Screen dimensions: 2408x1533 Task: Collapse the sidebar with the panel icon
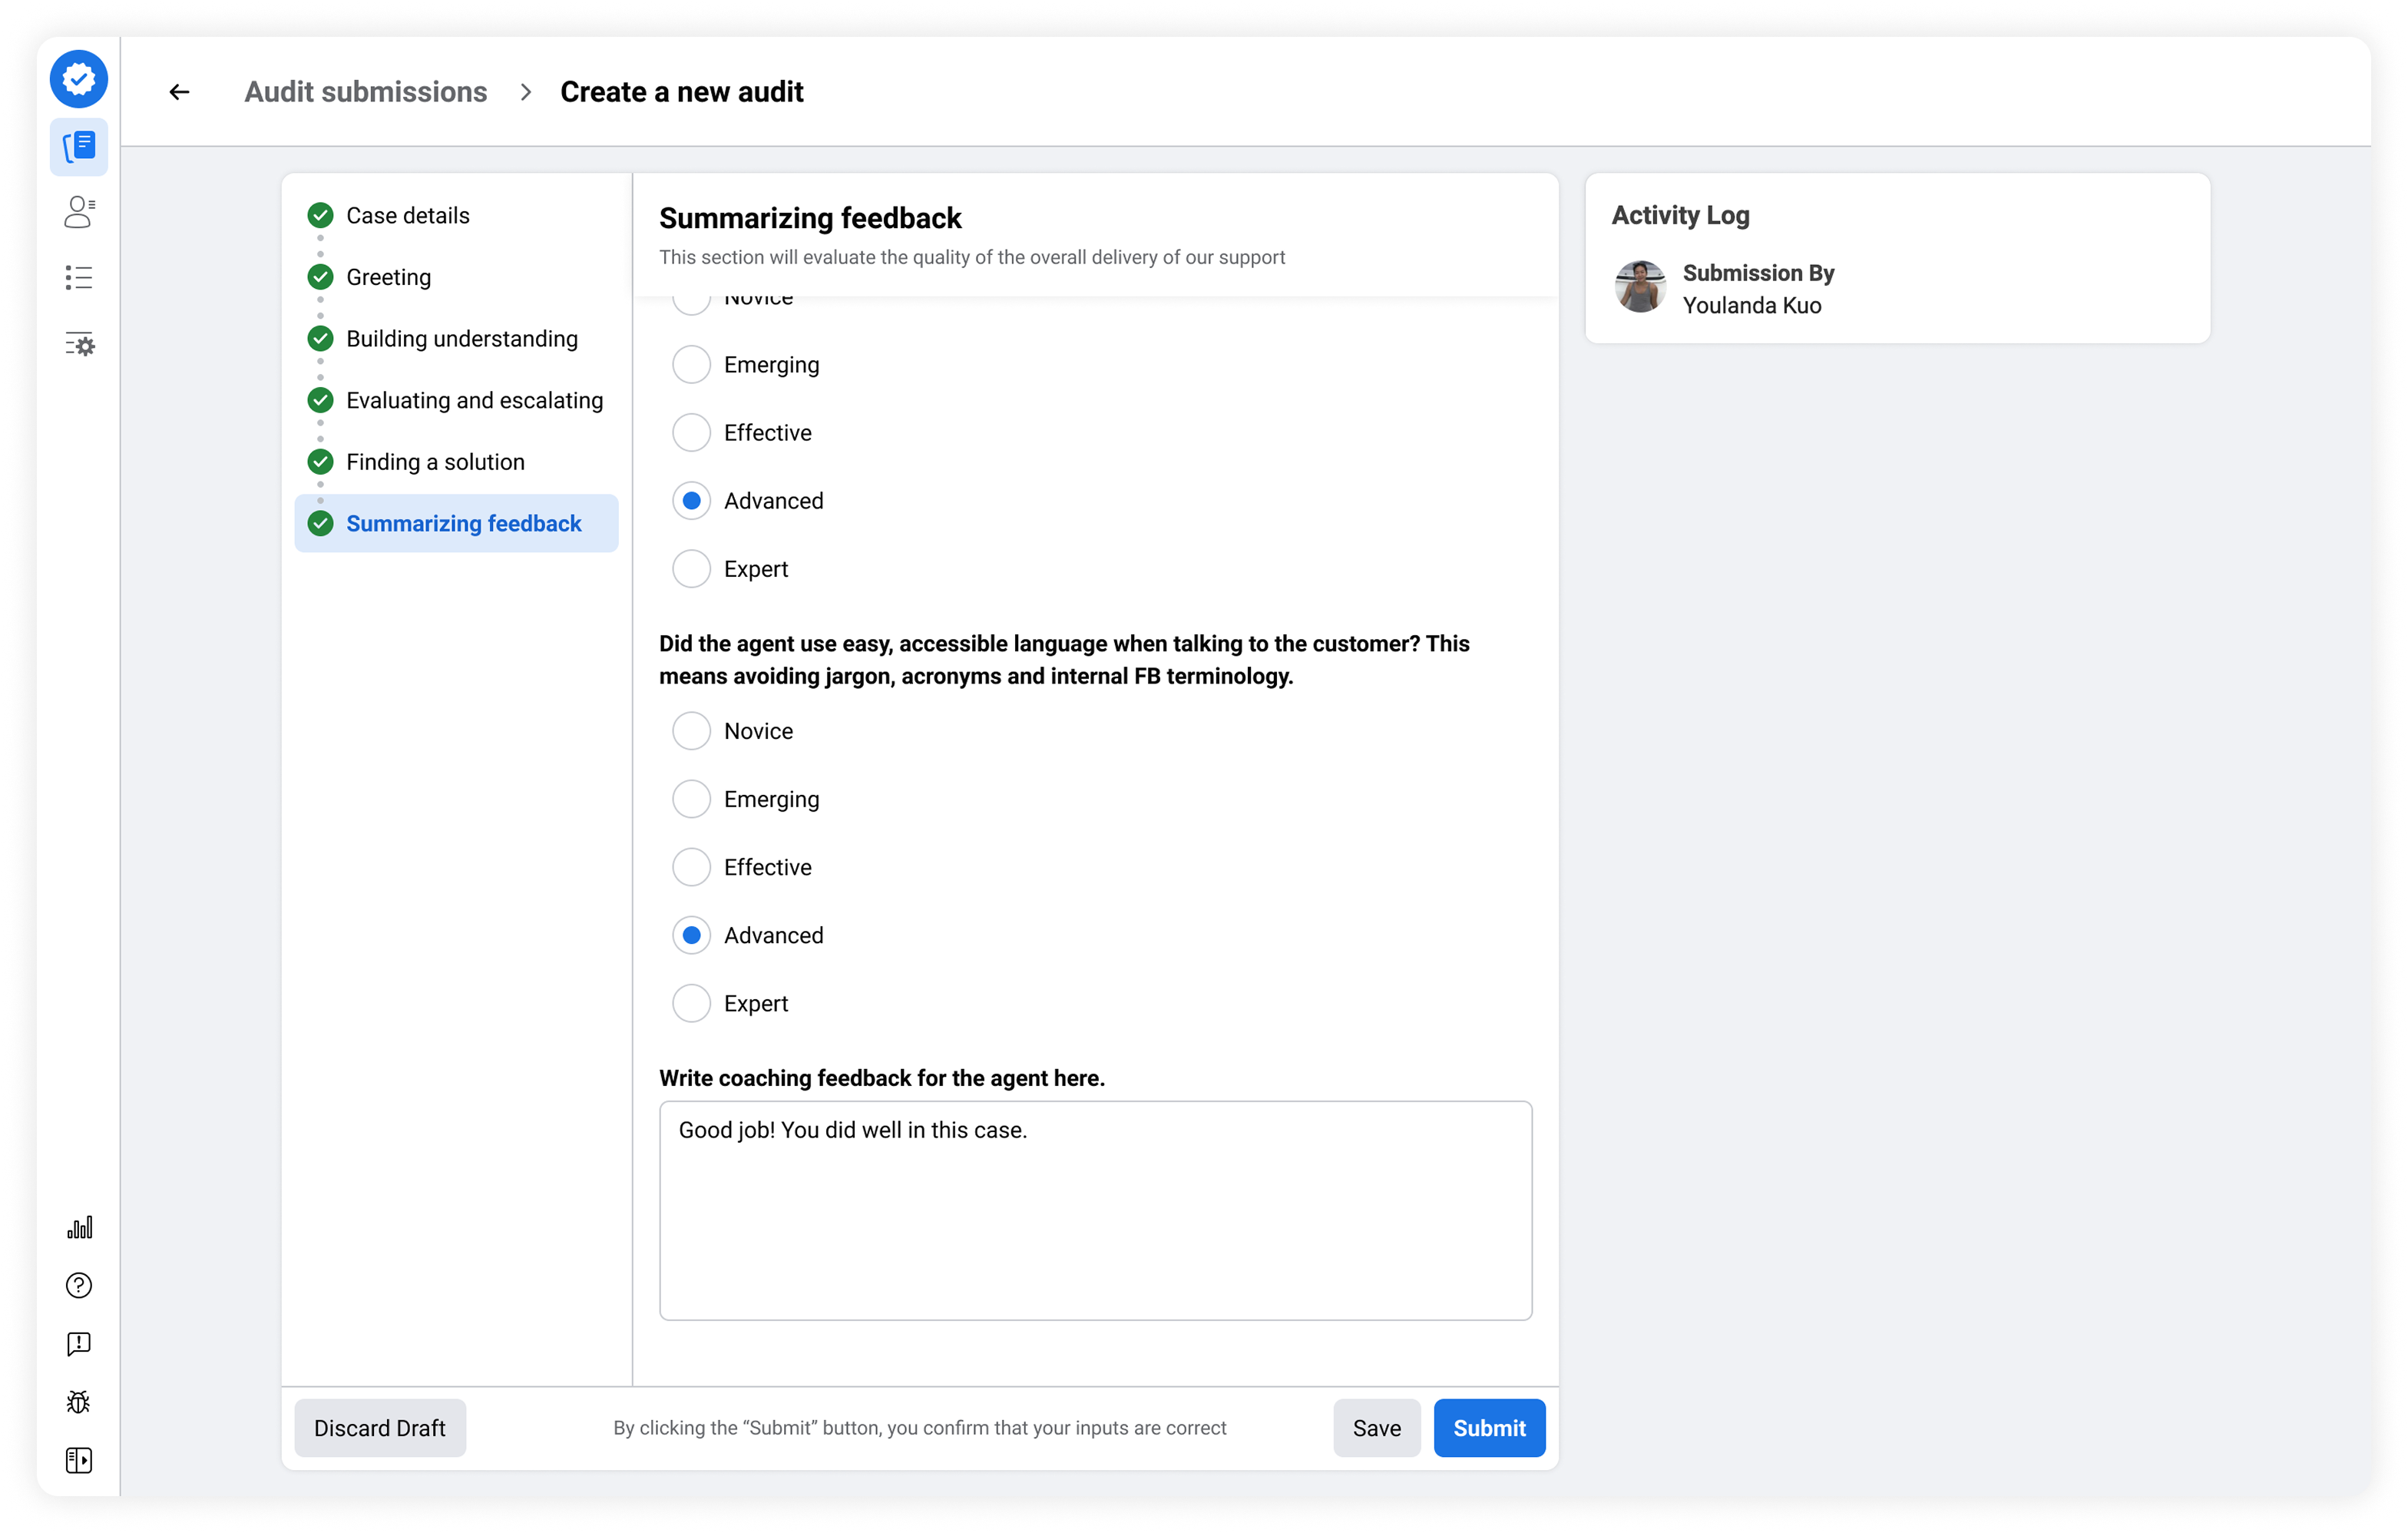click(x=79, y=1460)
